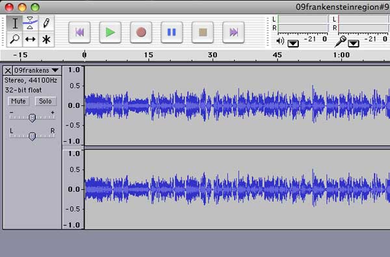
Task: Click the track gain slider handle
Action: pos(32,118)
